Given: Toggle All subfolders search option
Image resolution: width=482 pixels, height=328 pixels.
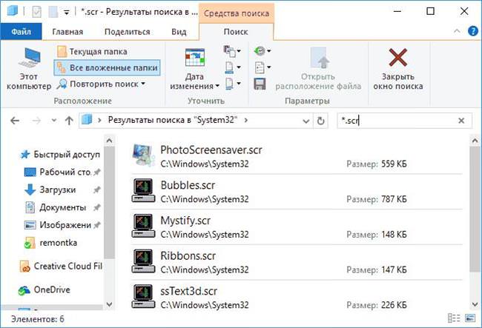Looking at the screenshot, I should (x=107, y=67).
